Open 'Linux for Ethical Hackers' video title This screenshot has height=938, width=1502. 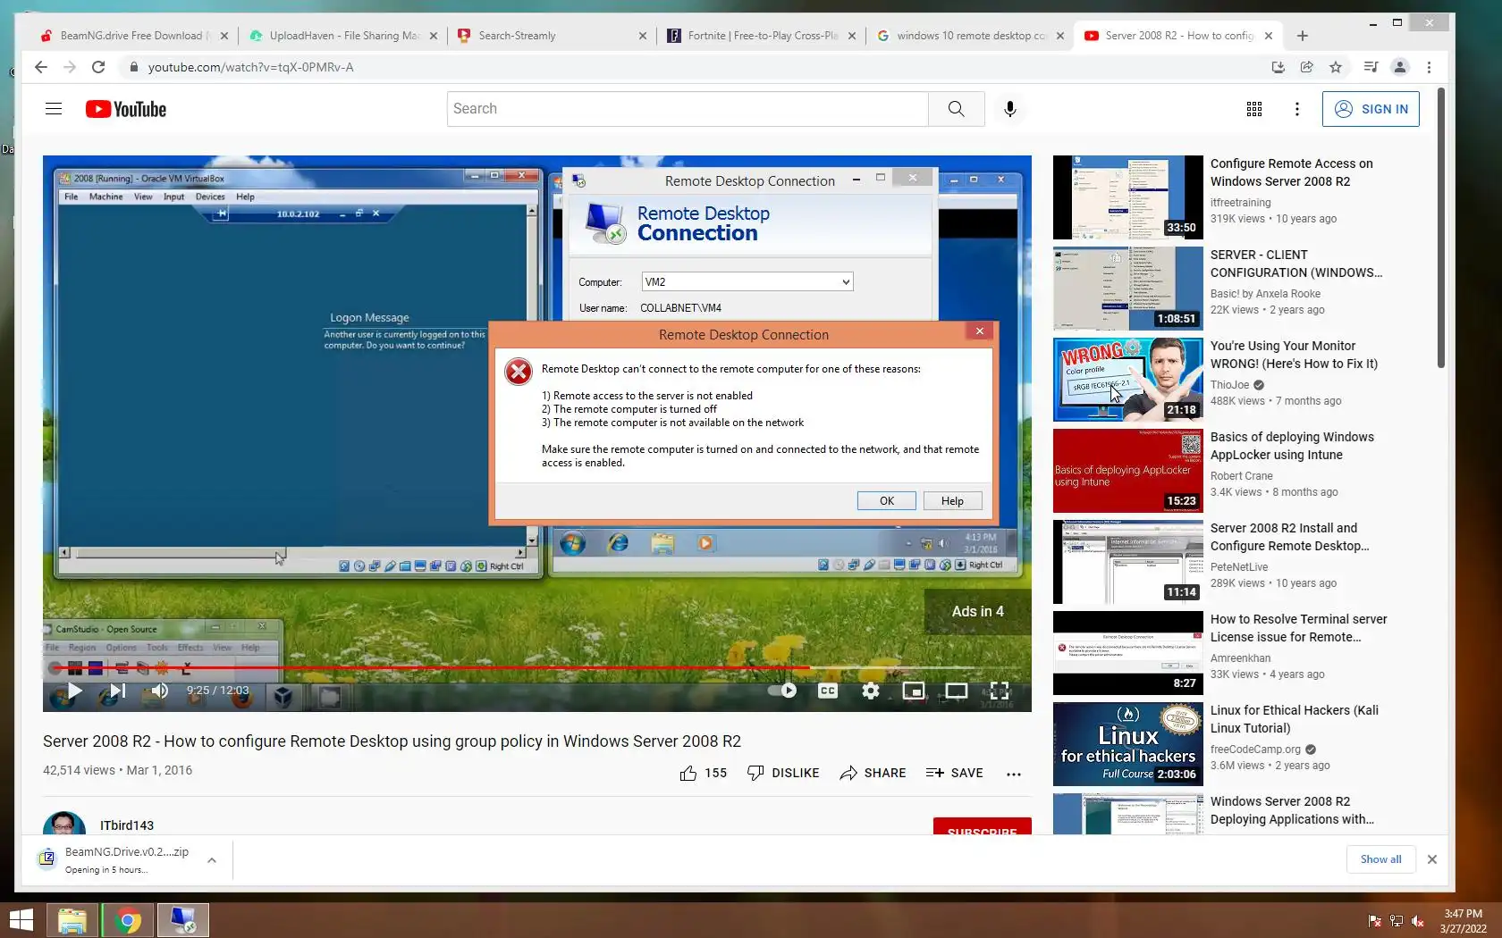1294,719
